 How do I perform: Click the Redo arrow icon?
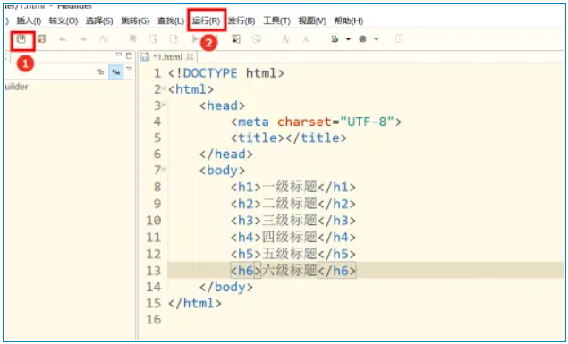pyautogui.click(x=83, y=39)
